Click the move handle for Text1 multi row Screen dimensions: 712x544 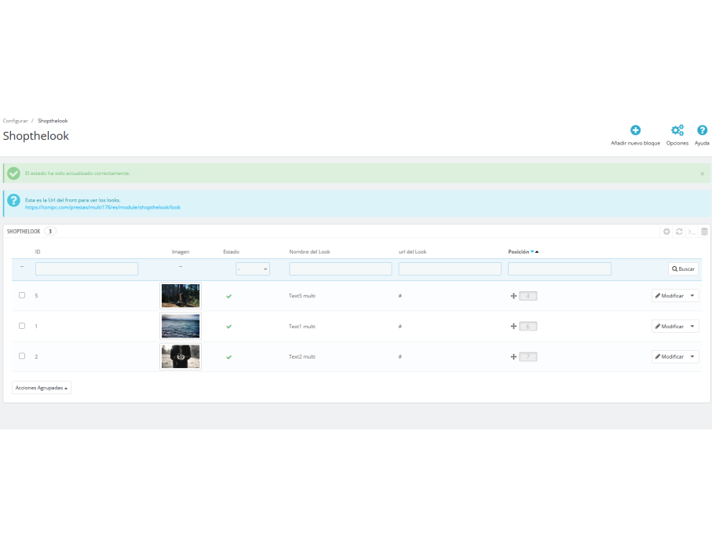point(513,326)
